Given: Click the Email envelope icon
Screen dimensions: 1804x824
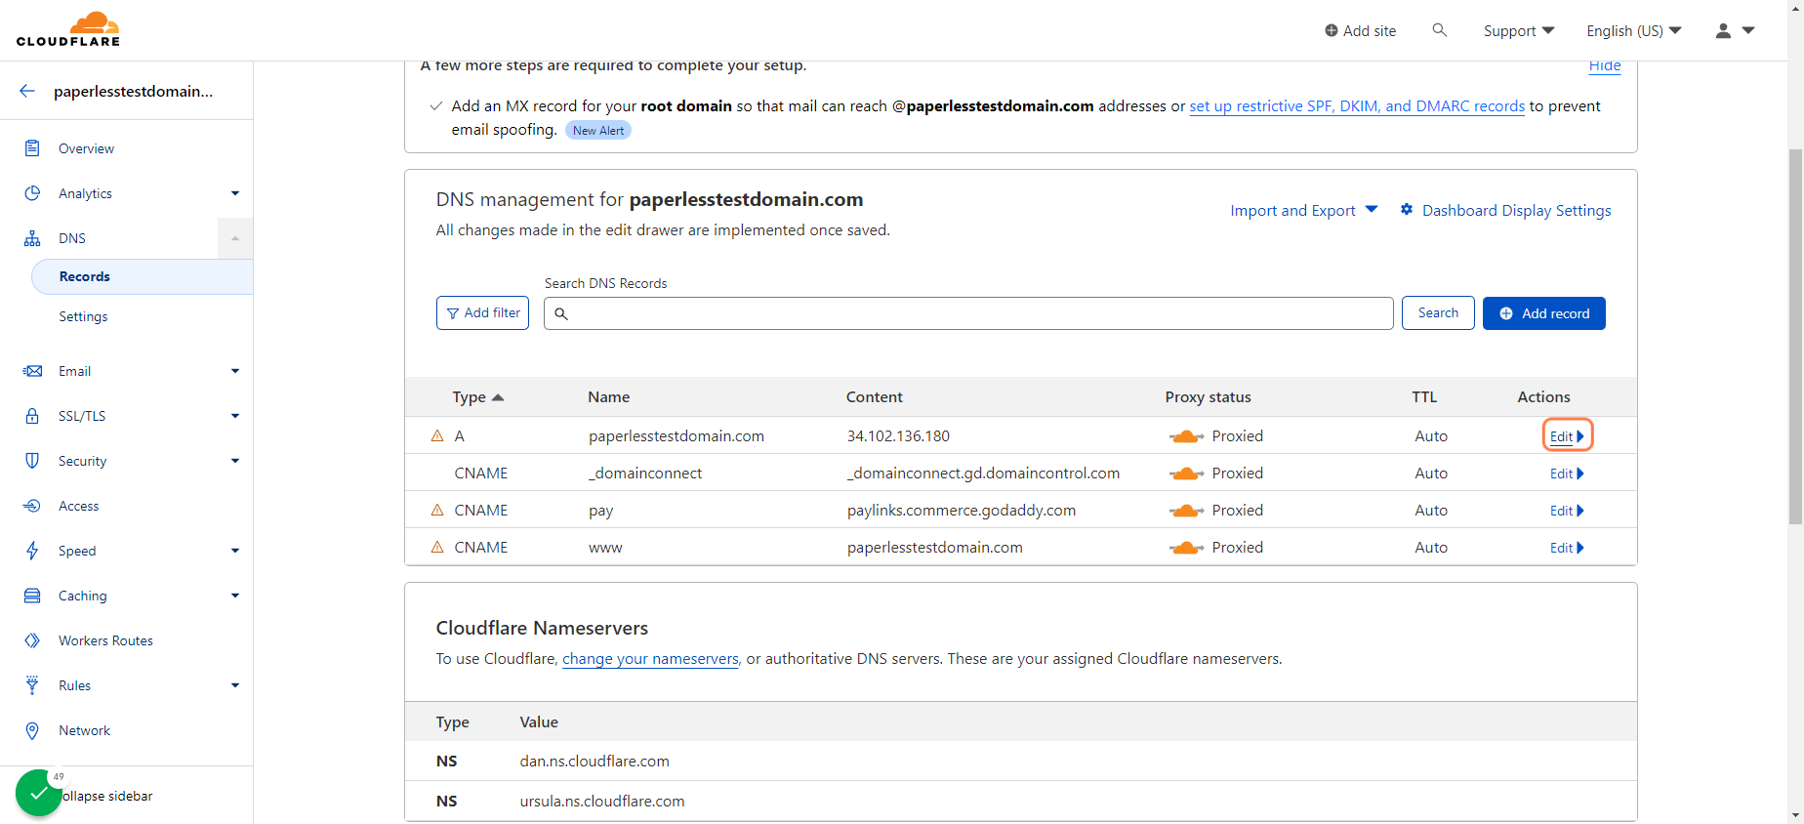Looking at the screenshot, I should pos(32,371).
